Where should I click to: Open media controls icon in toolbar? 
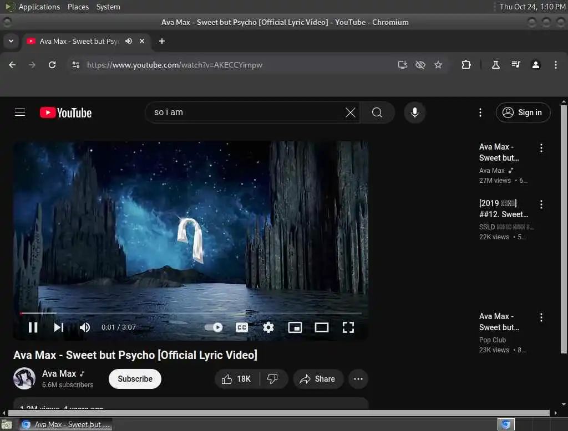click(x=515, y=65)
